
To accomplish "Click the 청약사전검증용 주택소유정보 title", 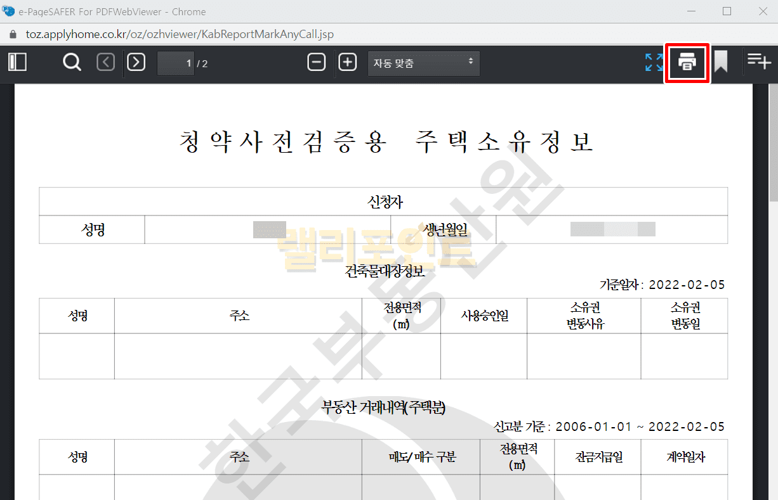I will (386, 142).
